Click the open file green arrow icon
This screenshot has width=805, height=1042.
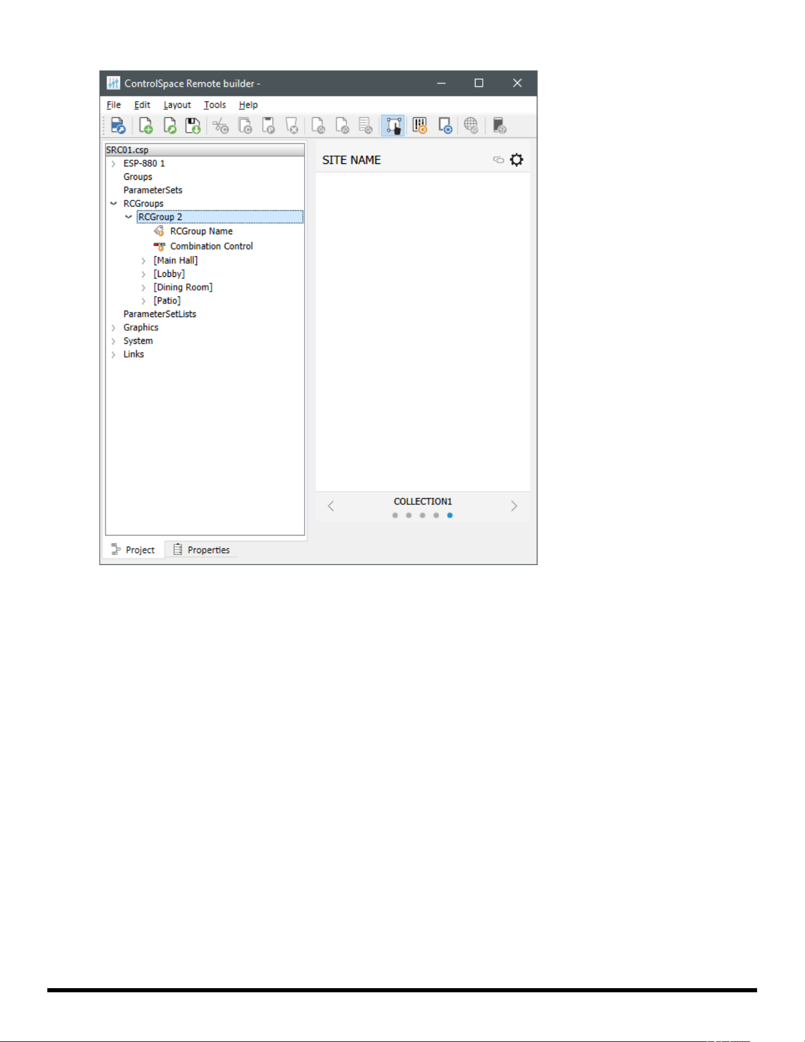click(x=170, y=126)
